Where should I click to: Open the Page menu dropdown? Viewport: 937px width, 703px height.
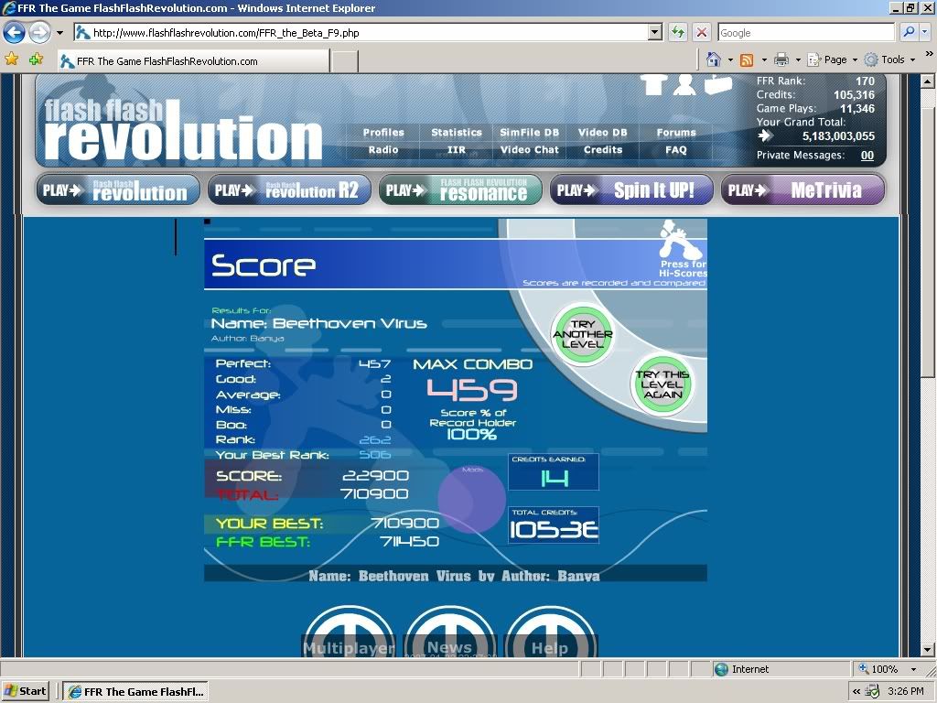[840, 59]
